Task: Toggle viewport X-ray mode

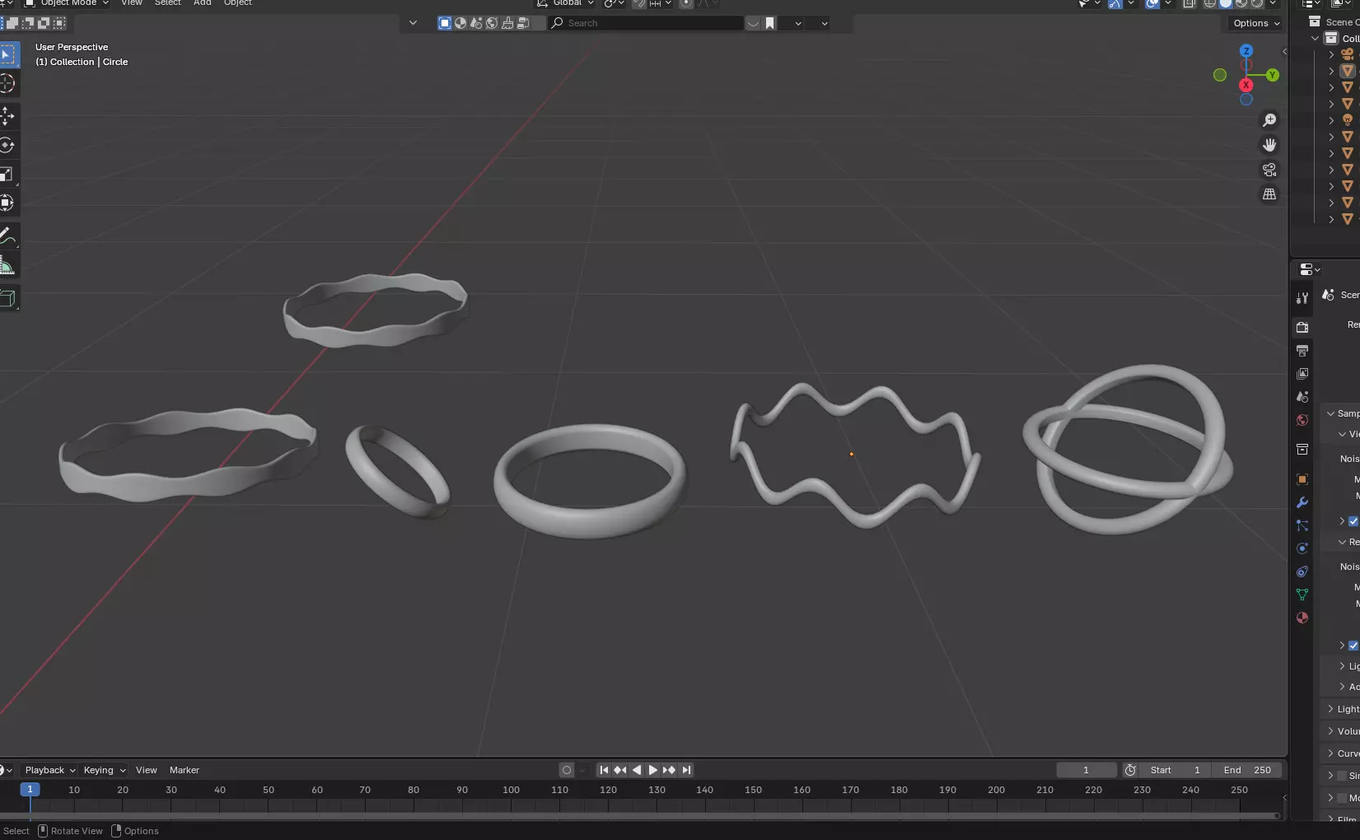Action: [x=1189, y=3]
